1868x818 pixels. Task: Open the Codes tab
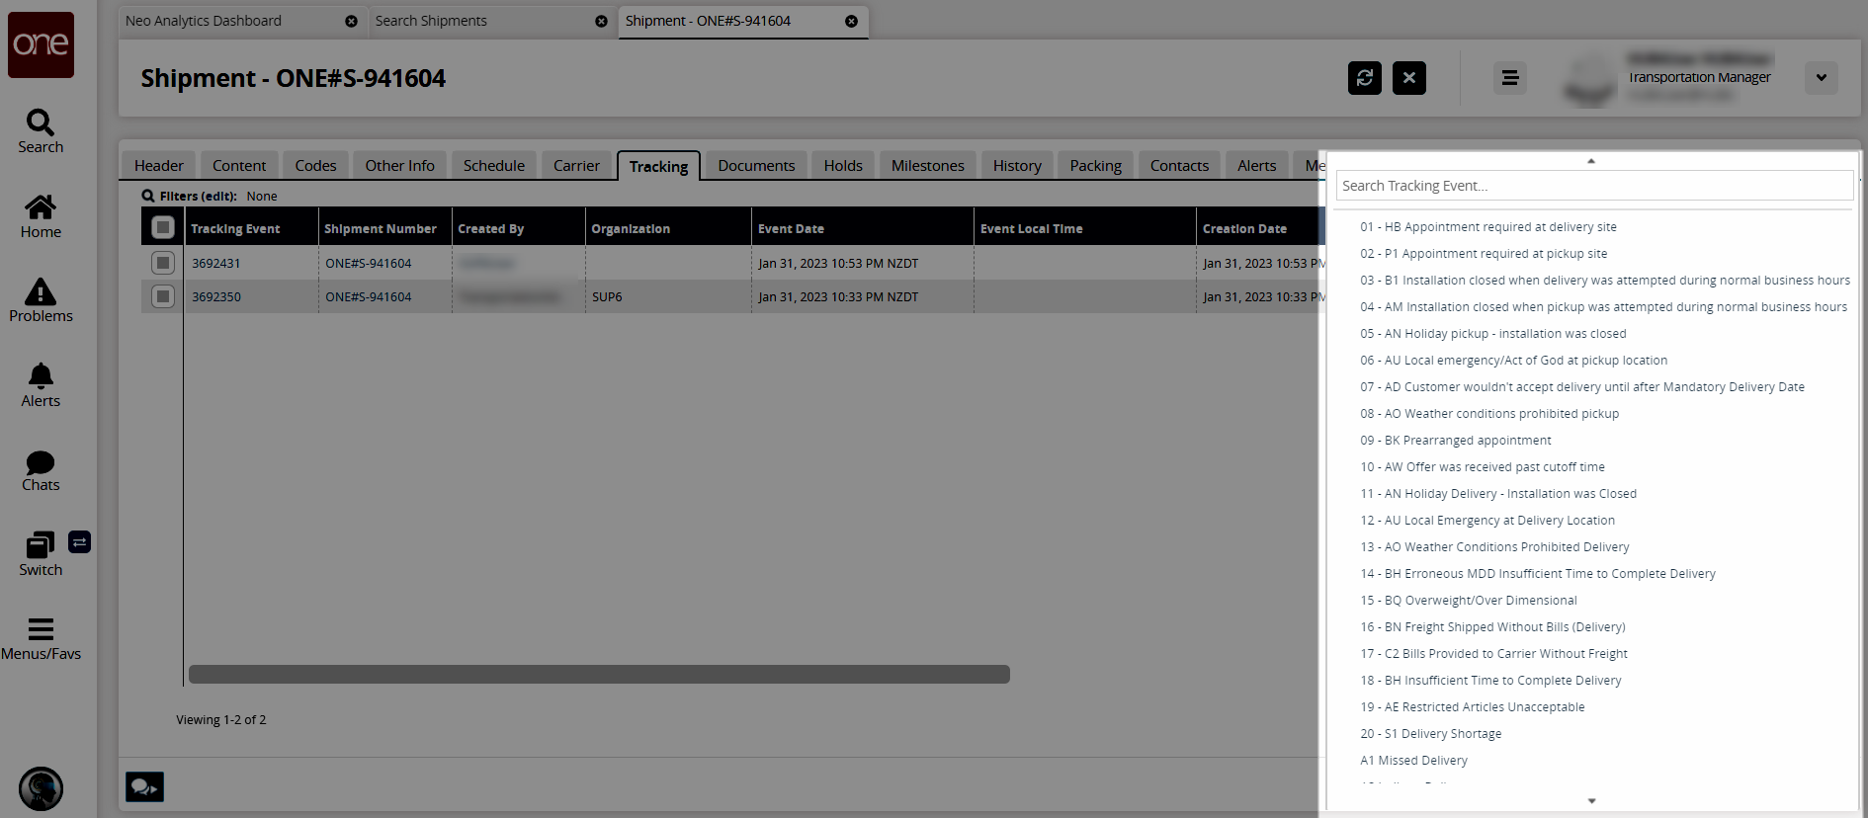click(315, 165)
